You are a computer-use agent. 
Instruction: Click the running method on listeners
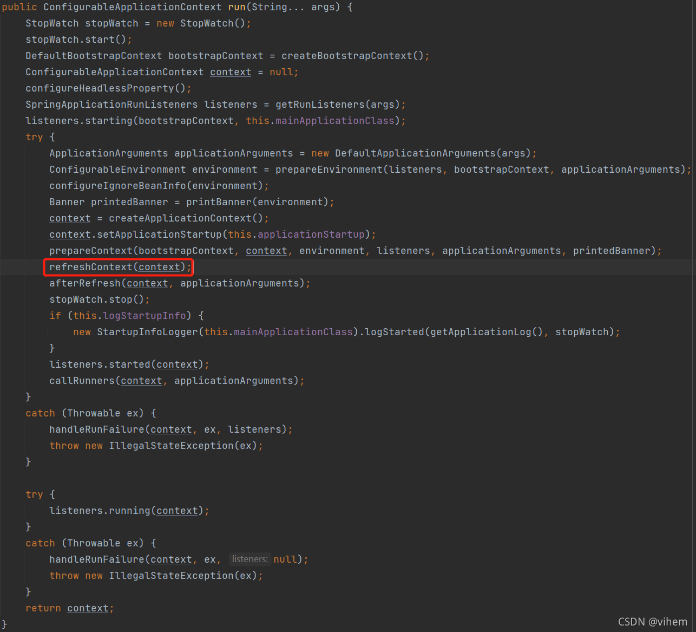(x=129, y=511)
